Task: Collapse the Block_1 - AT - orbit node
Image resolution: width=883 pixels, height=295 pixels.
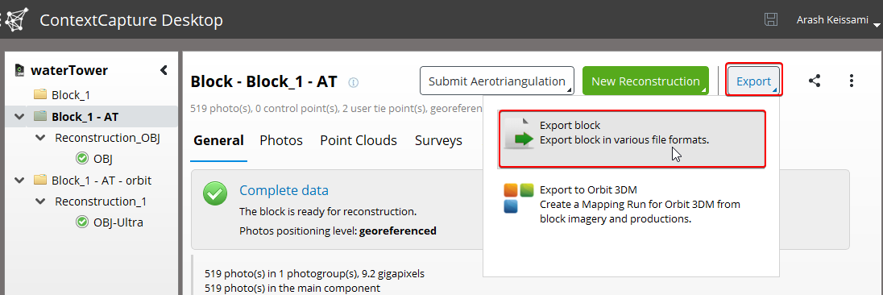Action: (19, 181)
